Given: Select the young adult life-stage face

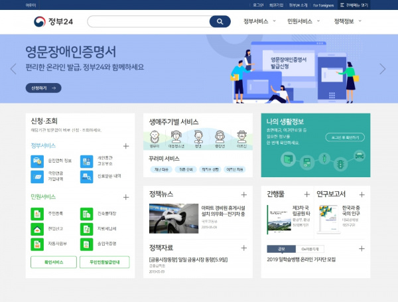Looking at the screenshot, I should pyautogui.click(x=198, y=137).
